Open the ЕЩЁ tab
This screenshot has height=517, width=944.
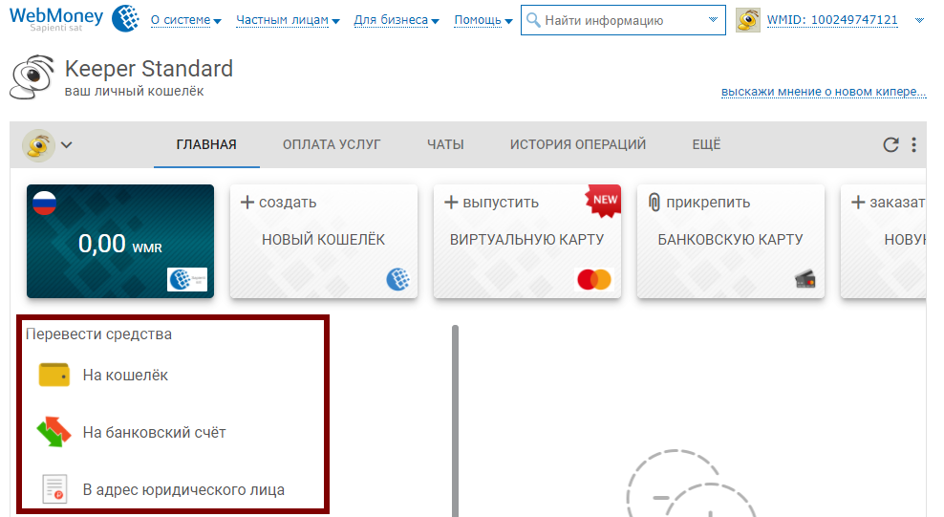tap(706, 144)
